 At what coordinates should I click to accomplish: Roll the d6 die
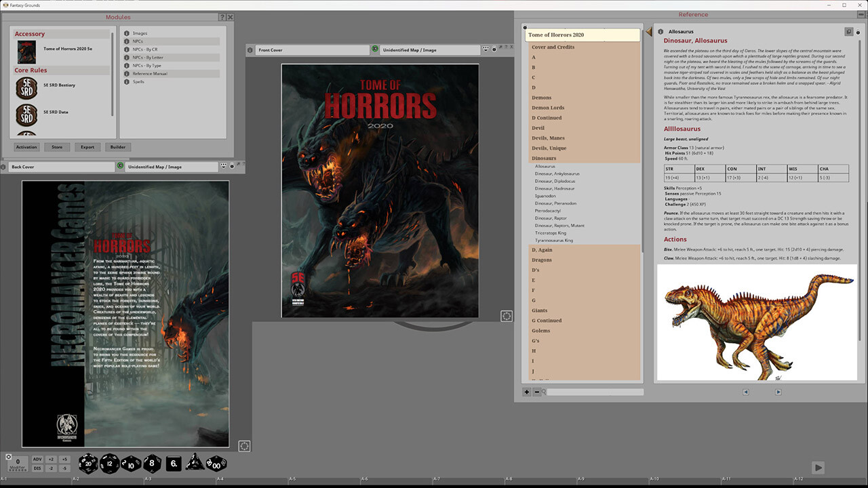173,464
